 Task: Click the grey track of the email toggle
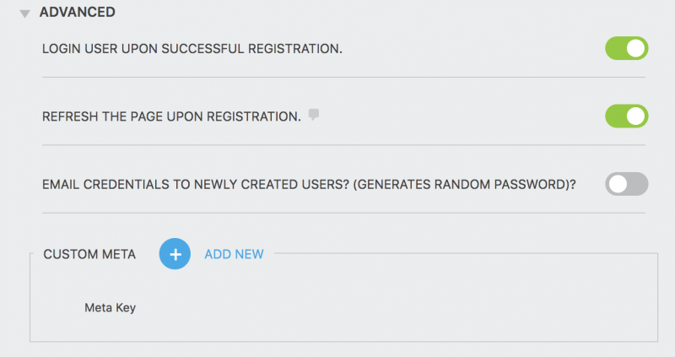638,183
